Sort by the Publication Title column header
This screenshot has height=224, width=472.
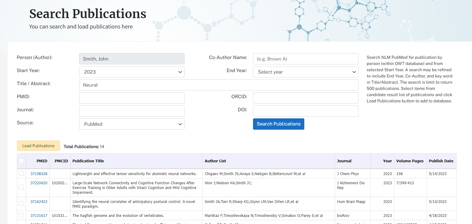(x=88, y=161)
